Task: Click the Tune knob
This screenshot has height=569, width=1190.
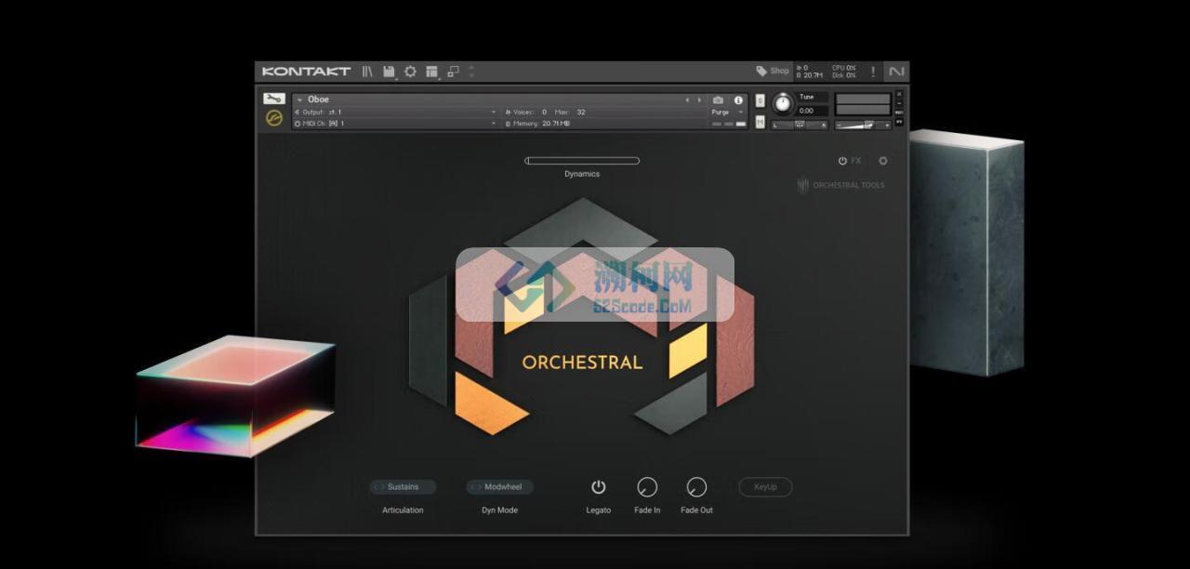Action: [x=783, y=103]
